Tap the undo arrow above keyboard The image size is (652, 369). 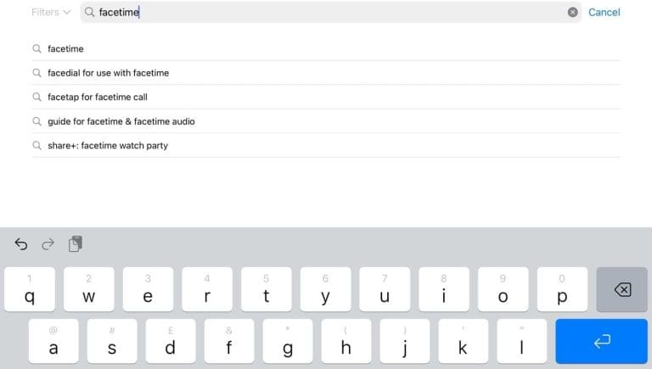[21, 244]
